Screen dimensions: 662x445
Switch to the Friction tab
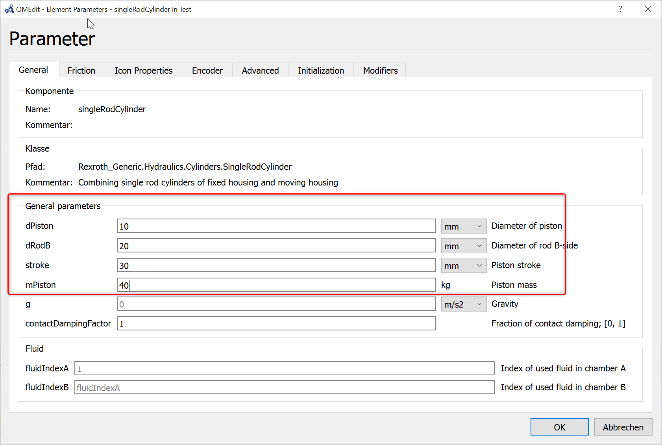[81, 70]
